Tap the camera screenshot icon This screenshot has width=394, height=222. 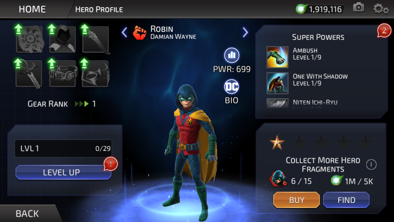click(359, 8)
